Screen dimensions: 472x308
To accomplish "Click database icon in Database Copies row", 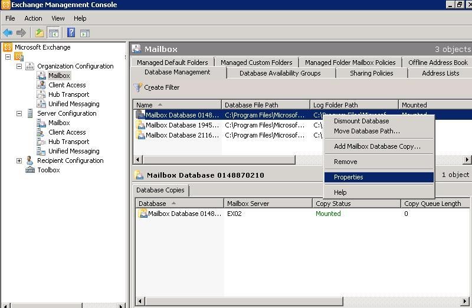I will [143, 214].
